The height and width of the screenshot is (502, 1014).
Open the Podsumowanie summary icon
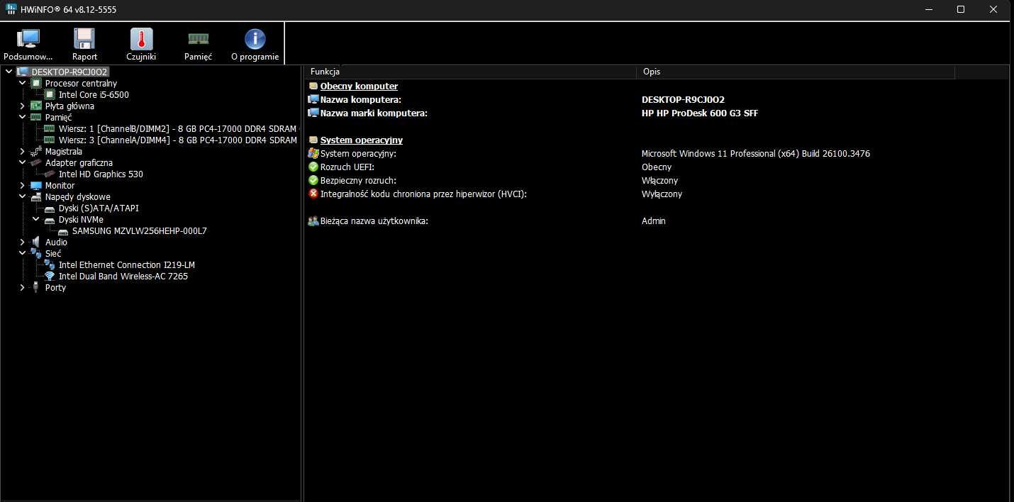pos(28,38)
